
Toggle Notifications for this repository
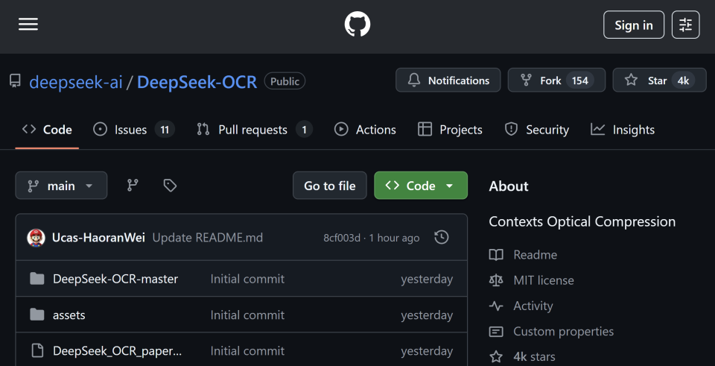click(x=448, y=81)
